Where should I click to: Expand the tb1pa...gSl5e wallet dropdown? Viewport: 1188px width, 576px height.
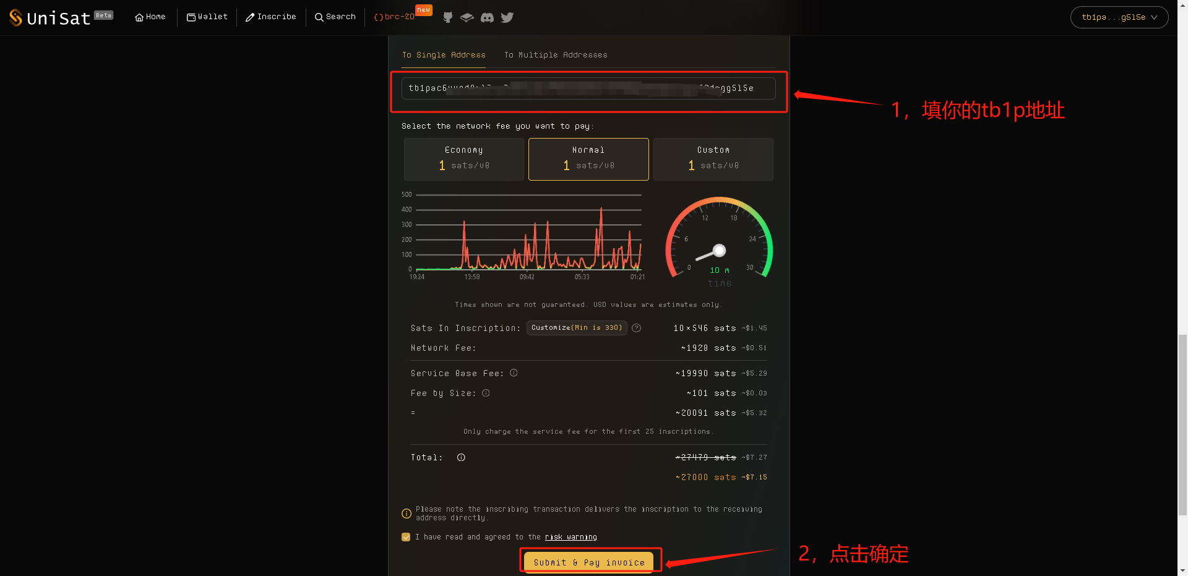click(x=1119, y=17)
